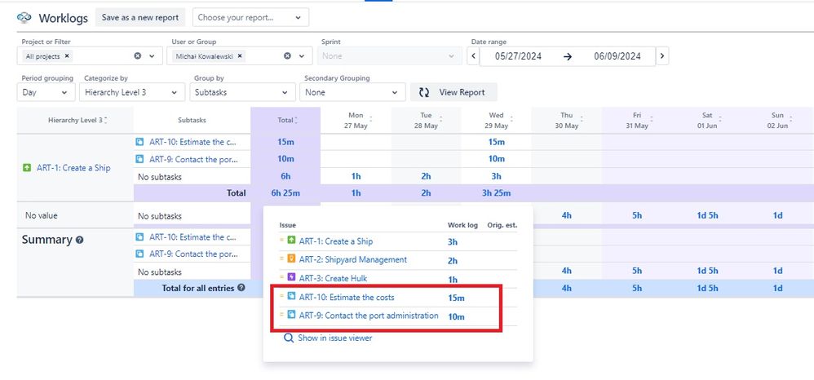Open Group by Subtasks dropdown

click(241, 92)
